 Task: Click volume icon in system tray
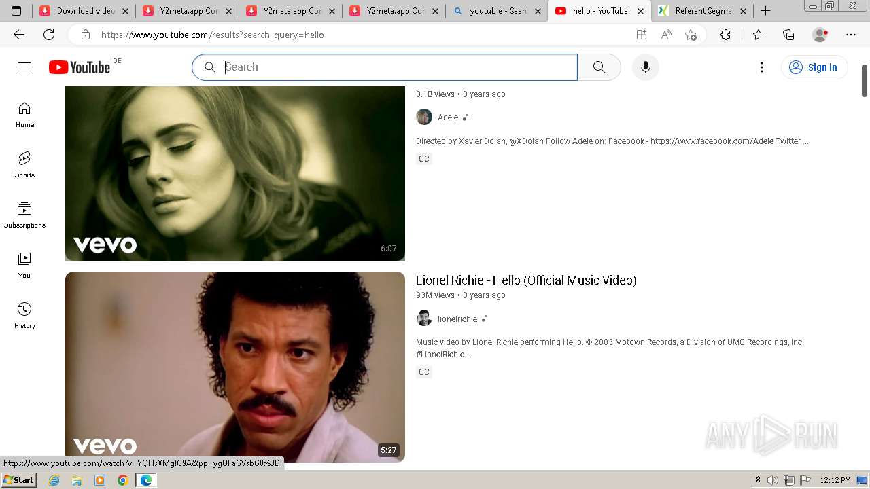click(x=773, y=480)
